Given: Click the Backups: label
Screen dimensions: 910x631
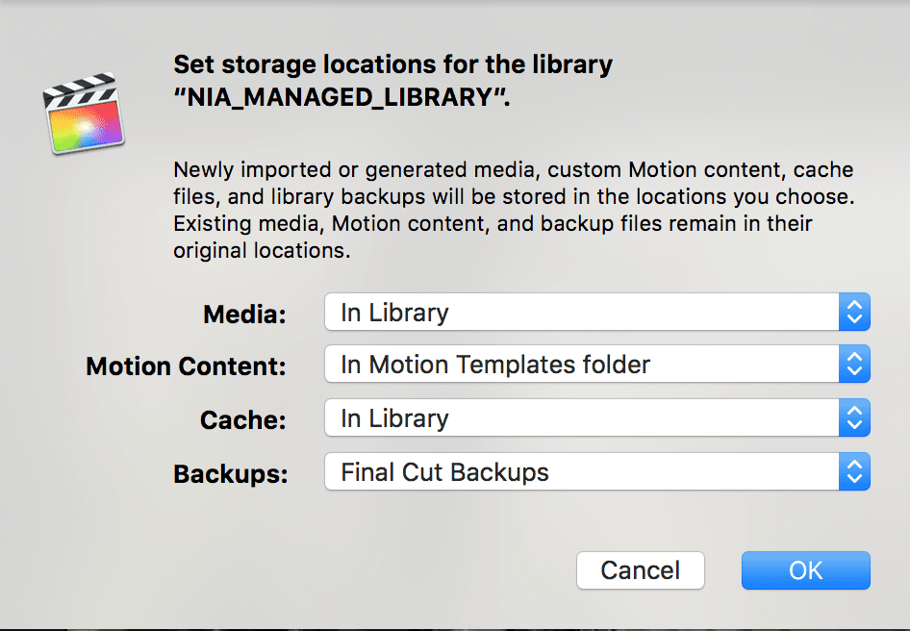Looking at the screenshot, I should click(x=231, y=473).
